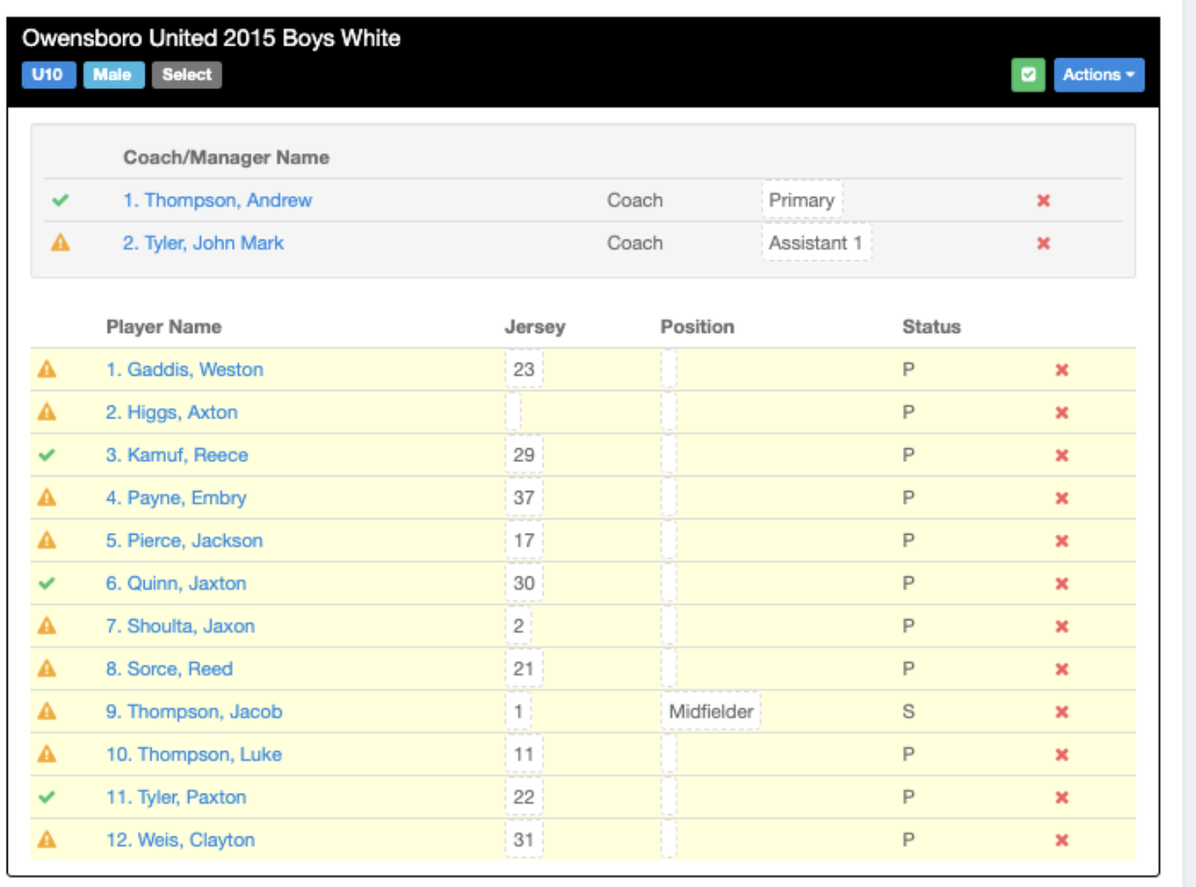Click the Select badge
The height and width of the screenshot is (887, 1196).
(186, 75)
